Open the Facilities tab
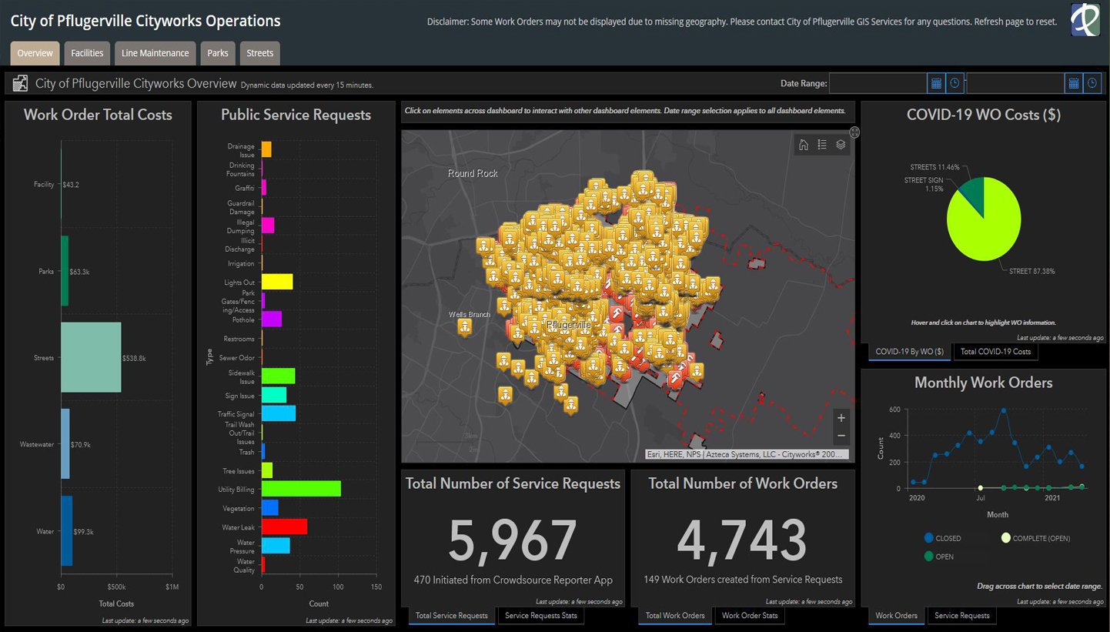The image size is (1110, 632). click(x=87, y=53)
